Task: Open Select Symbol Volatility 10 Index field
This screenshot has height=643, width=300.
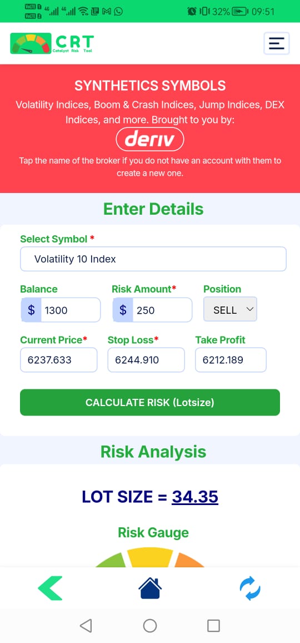Action: 153,259
